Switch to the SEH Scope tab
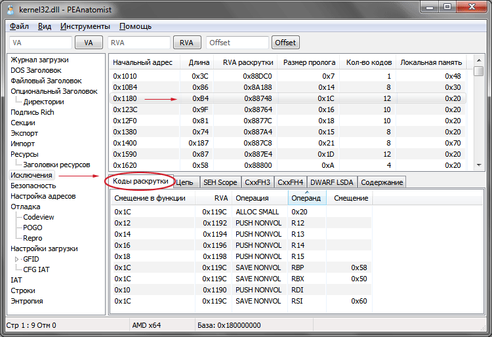The width and height of the screenshot is (492, 337). [x=219, y=182]
